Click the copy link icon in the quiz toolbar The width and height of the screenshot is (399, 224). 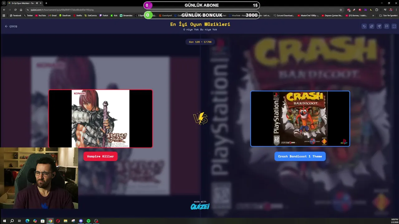click(x=372, y=26)
